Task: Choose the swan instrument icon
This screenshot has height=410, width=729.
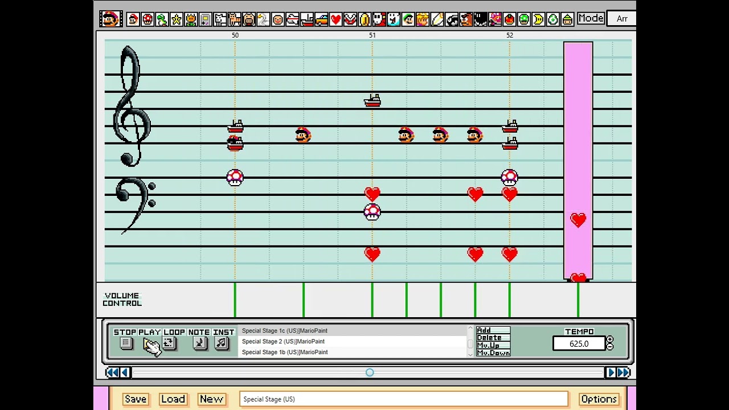Action: [263, 19]
